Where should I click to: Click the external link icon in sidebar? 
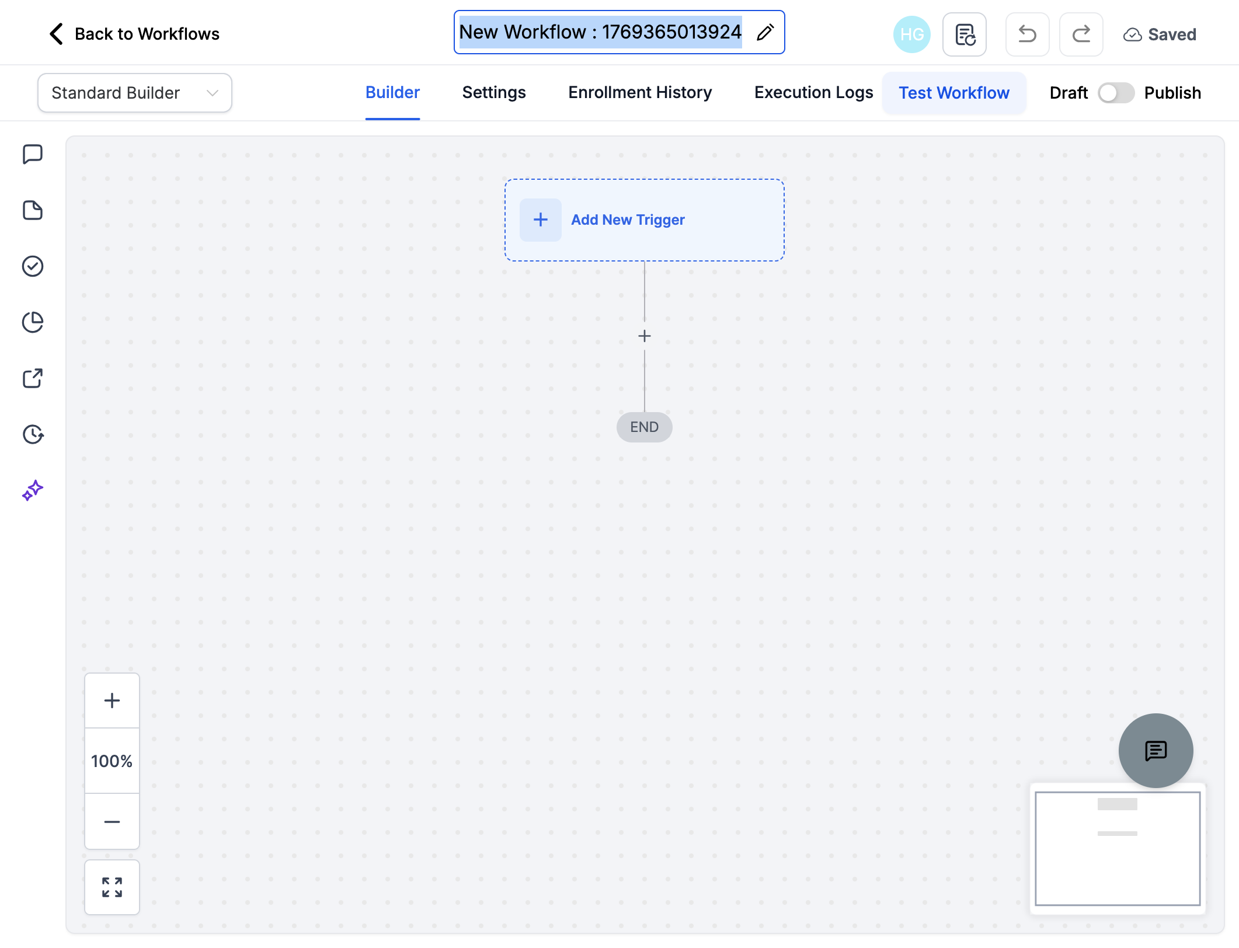(x=33, y=378)
